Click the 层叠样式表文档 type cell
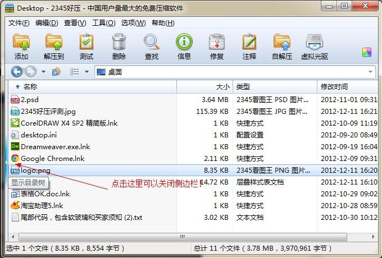 coord(260,182)
